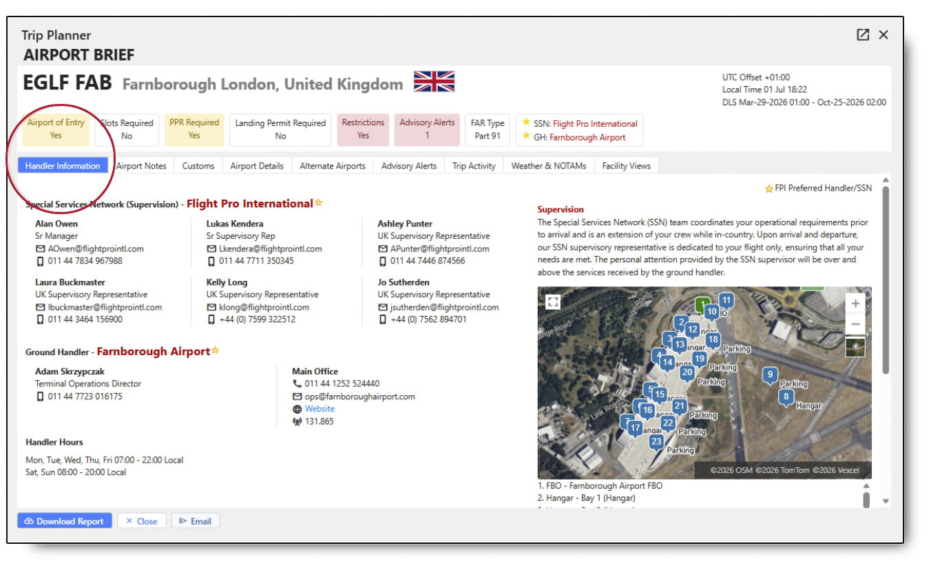Email Lukas Kendera via Lkendera@flightprointl.com
The image size is (942, 570).
click(271, 249)
